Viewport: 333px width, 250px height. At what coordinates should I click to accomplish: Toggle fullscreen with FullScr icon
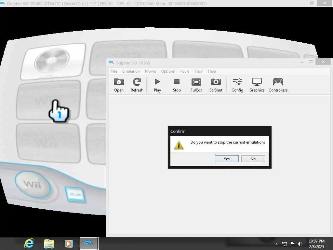196,85
